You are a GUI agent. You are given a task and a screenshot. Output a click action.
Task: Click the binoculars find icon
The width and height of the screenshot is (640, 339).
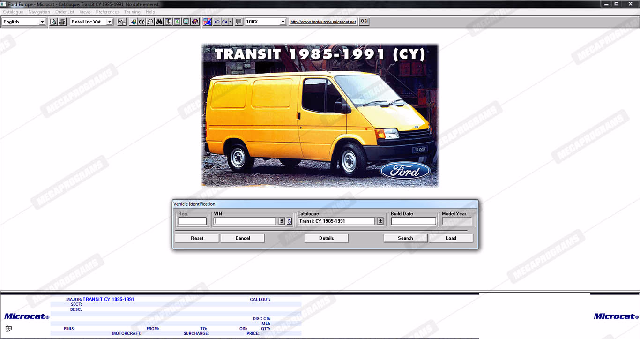click(x=159, y=22)
